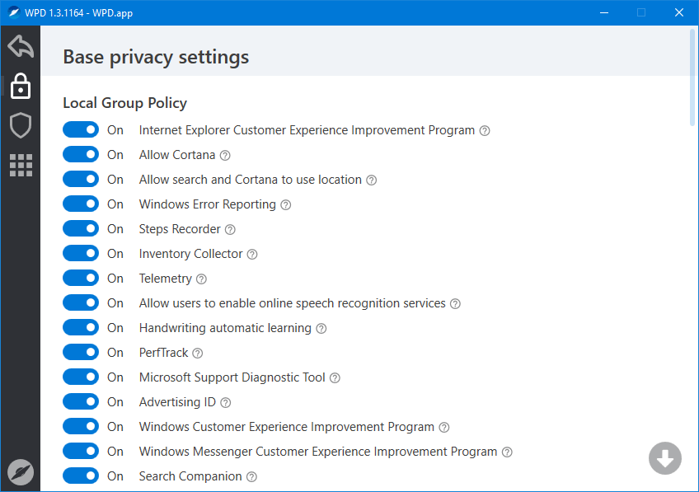Show help for Microsoft Support Diagnostic Tool

[x=335, y=378]
